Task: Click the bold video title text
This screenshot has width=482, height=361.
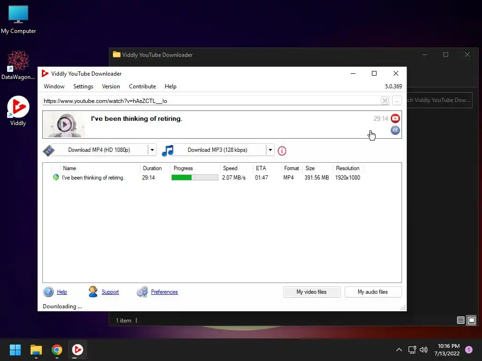Action: coord(137,118)
